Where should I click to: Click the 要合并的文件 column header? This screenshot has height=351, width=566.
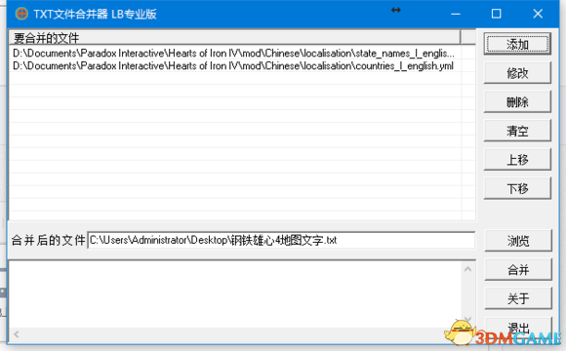pyautogui.click(x=234, y=37)
